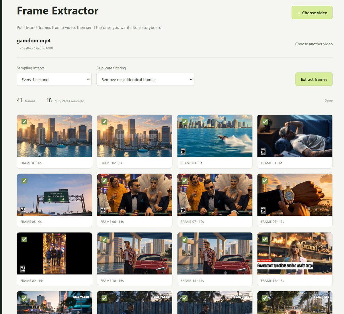This screenshot has width=344, height=314.
Task: Uncheck the FRAME 03 checkbox
Action: click(185, 122)
